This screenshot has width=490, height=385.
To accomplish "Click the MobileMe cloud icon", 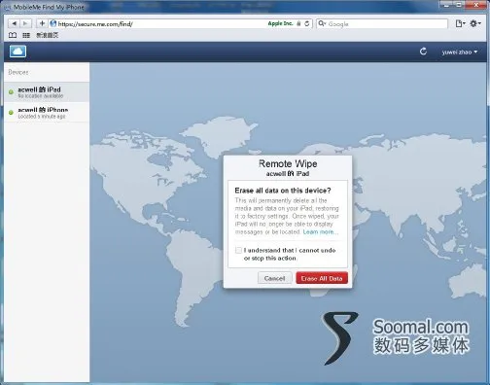I will pyautogui.click(x=17, y=52).
